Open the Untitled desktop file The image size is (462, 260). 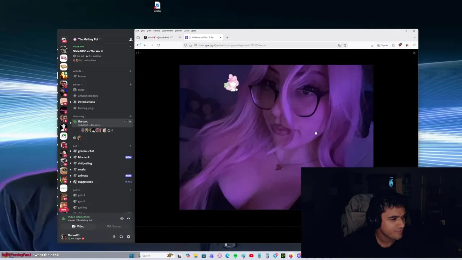click(x=157, y=7)
